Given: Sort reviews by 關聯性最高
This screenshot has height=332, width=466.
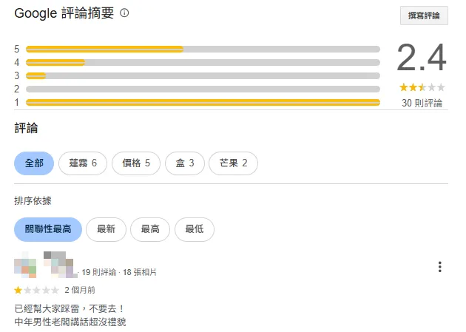Looking at the screenshot, I should [x=48, y=229].
